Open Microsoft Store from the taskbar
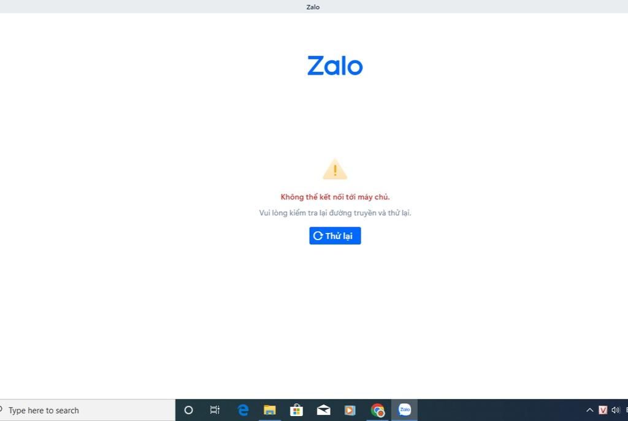This screenshot has height=421, width=628. tap(296, 410)
